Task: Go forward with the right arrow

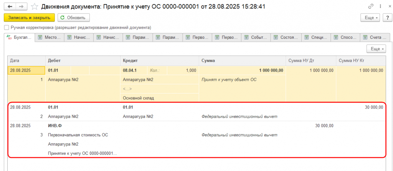Action: coord(21,7)
